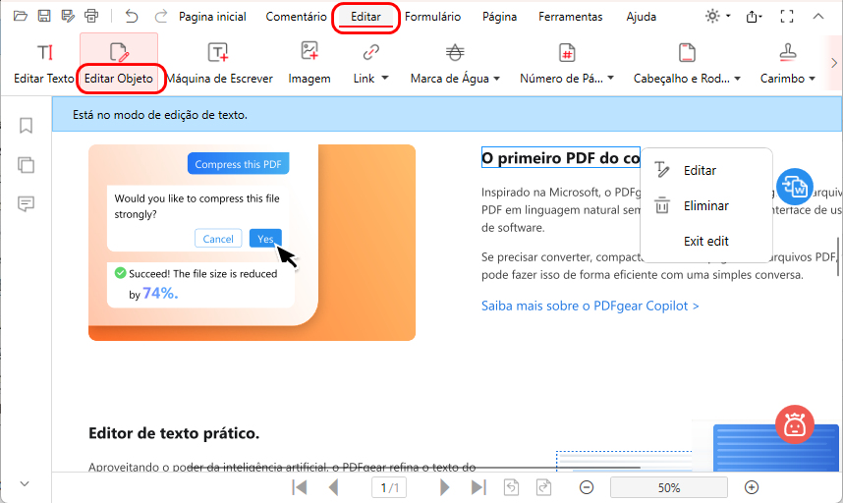Open the red PDFgear Copilot chatbot
This screenshot has height=503, width=843.
[794, 424]
